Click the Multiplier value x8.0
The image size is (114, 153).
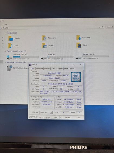coord(47,102)
